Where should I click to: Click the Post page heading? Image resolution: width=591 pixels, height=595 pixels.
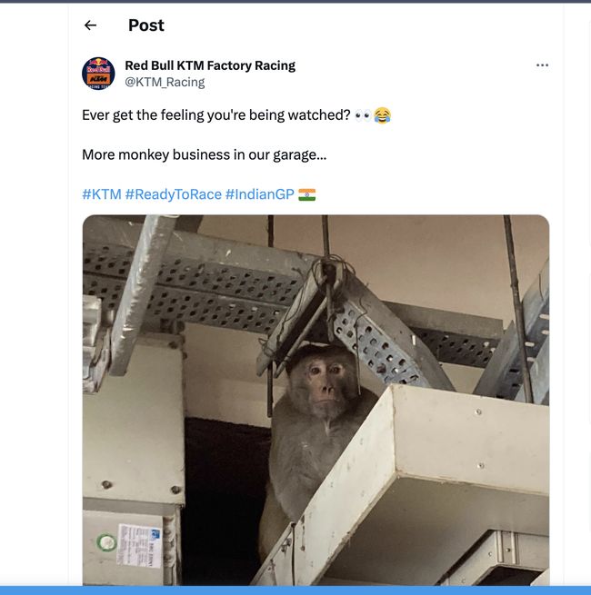pyautogui.click(x=146, y=25)
